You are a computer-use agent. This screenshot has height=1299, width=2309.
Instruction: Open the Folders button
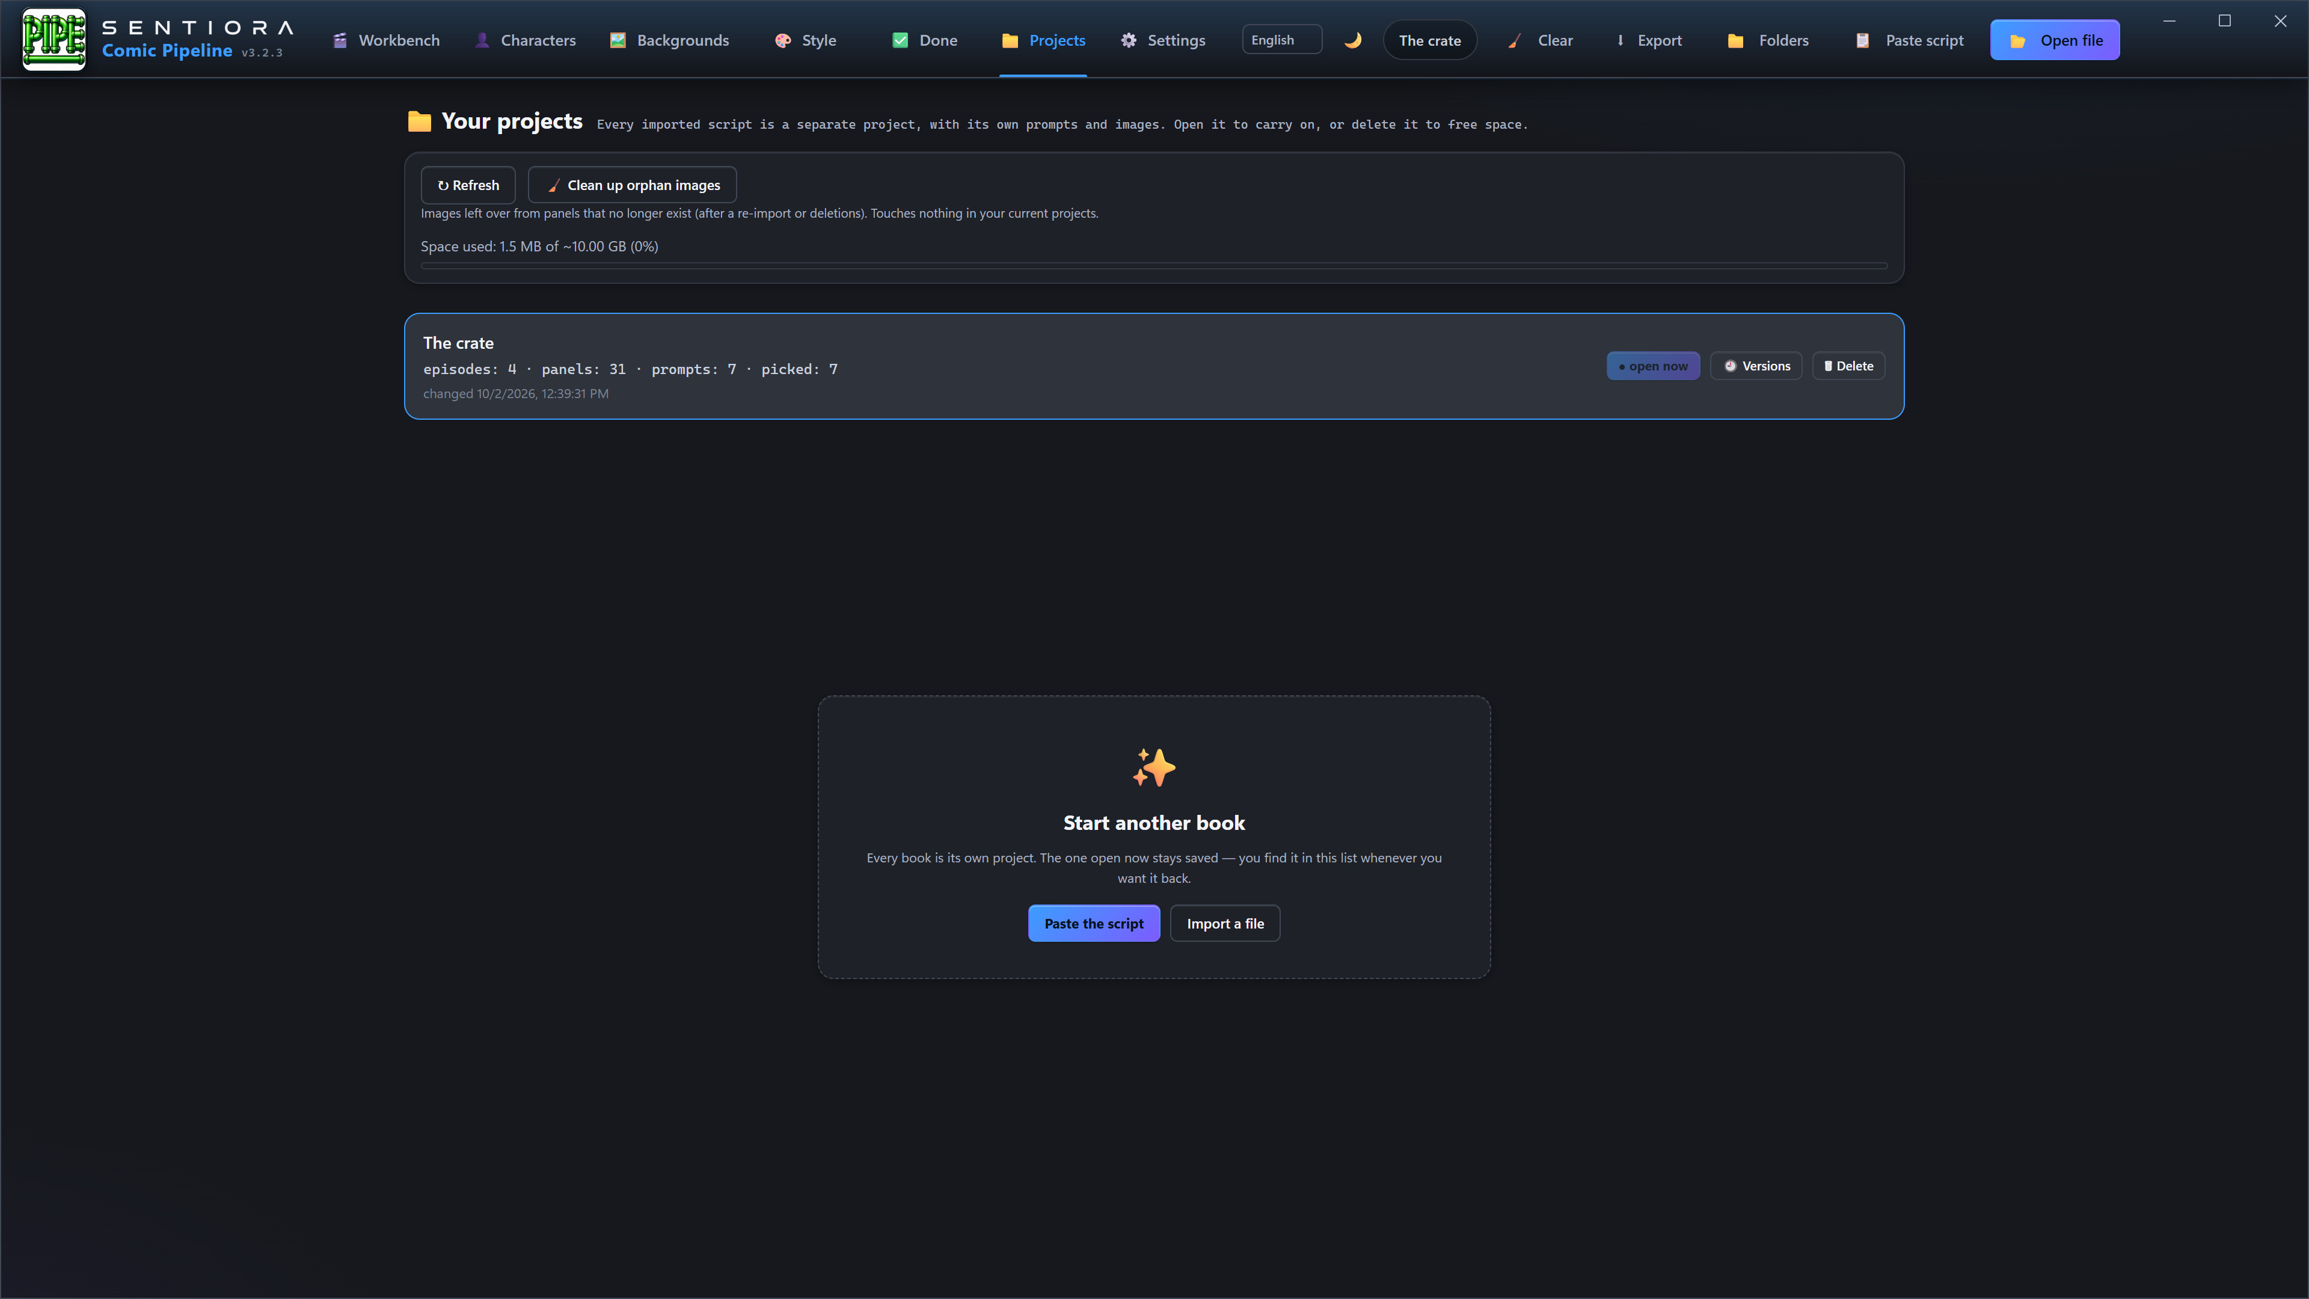point(1768,40)
